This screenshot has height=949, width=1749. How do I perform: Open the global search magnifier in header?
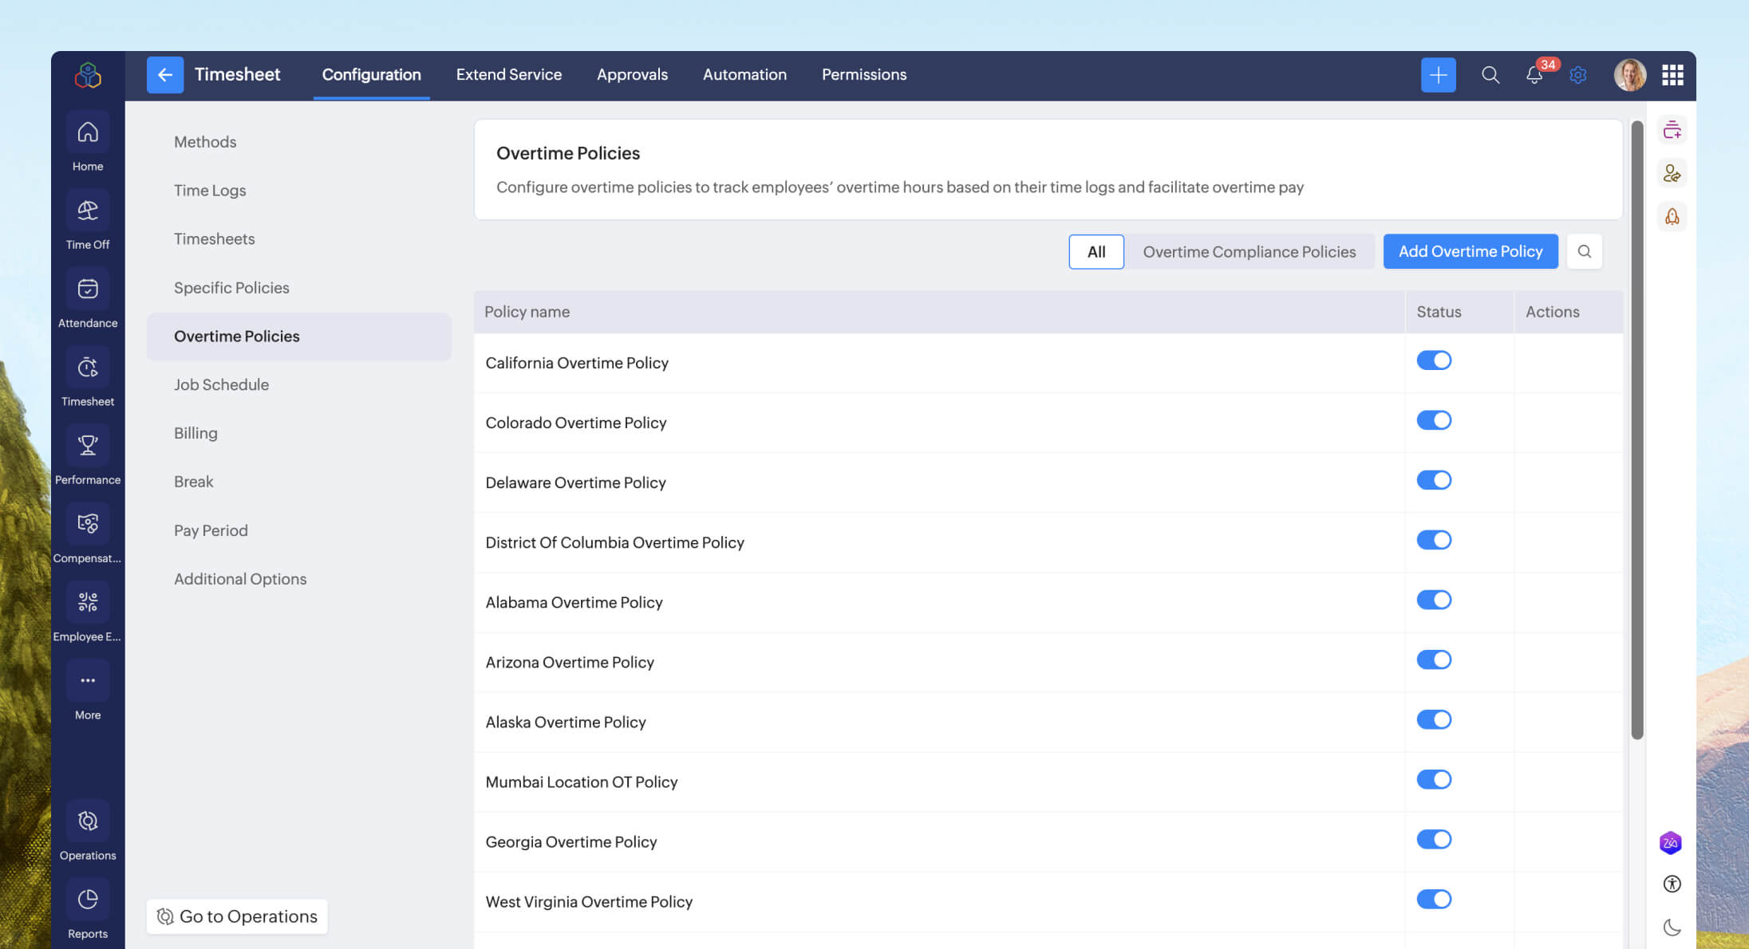pyautogui.click(x=1490, y=75)
